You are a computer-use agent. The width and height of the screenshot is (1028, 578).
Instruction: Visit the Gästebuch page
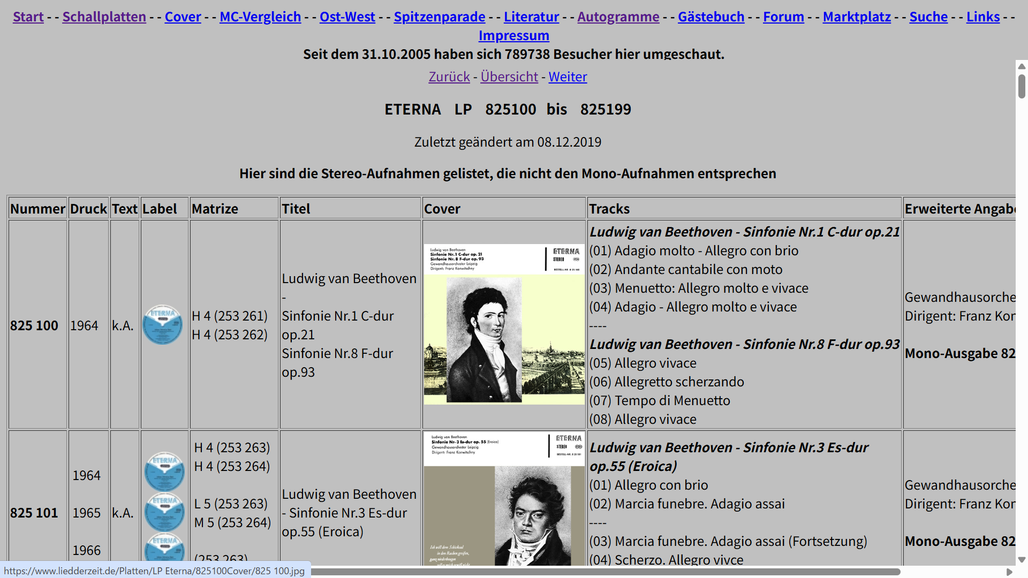pyautogui.click(x=710, y=17)
